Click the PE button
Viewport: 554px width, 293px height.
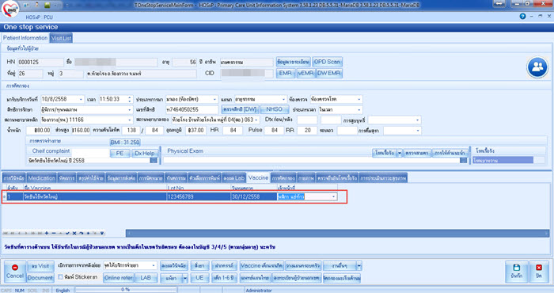(120, 153)
